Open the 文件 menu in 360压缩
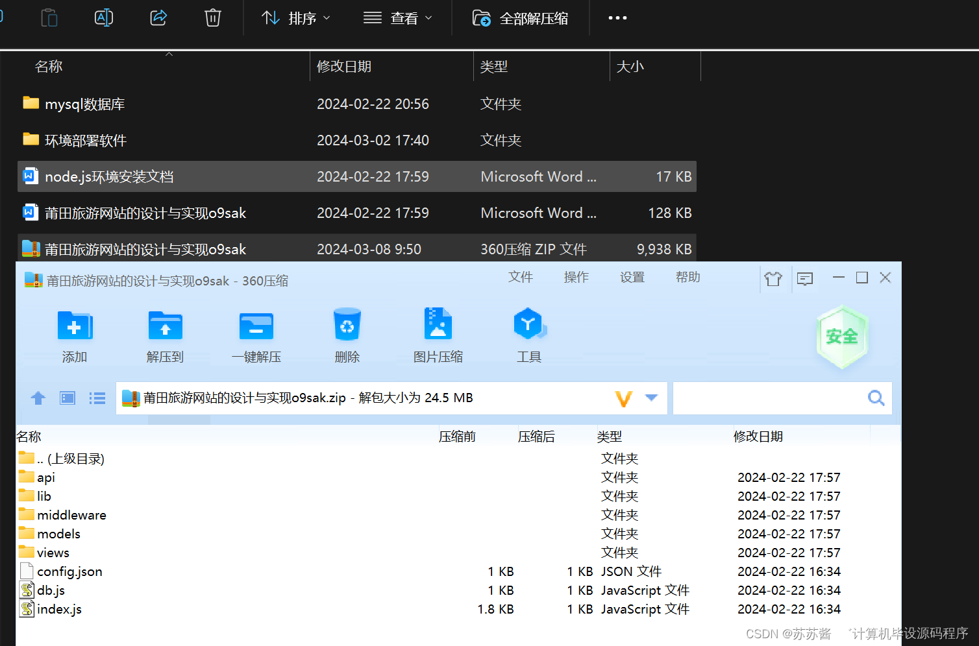Screen dimensions: 979x646 [521, 277]
